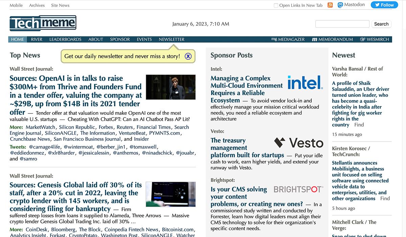Open the OpenAI tender offer headline

click(x=76, y=95)
